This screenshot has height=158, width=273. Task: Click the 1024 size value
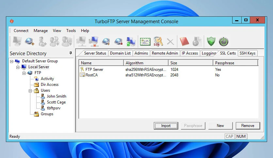[174, 70]
